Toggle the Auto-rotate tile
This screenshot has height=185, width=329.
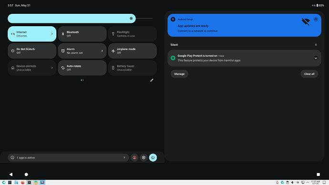tap(82, 68)
